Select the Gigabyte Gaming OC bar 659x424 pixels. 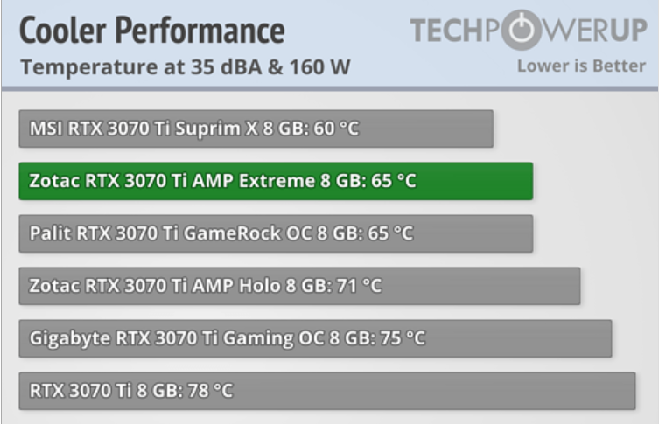[x=314, y=338]
